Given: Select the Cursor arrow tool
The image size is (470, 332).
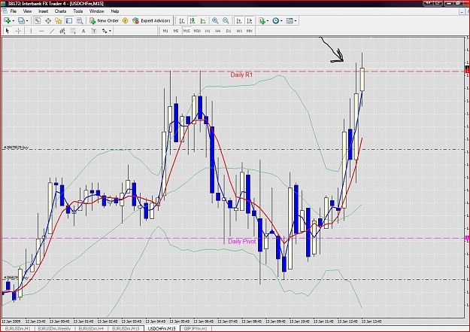Looking at the screenshot, I should pyautogui.click(x=8, y=31).
